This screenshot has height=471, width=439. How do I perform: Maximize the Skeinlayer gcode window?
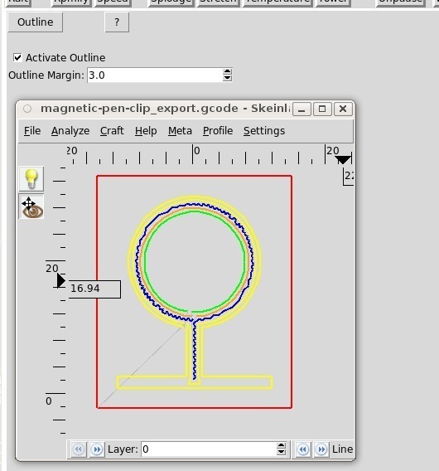[322, 109]
